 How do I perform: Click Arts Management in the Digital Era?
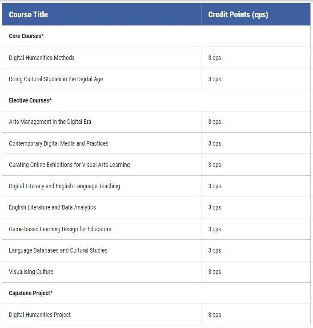click(50, 122)
